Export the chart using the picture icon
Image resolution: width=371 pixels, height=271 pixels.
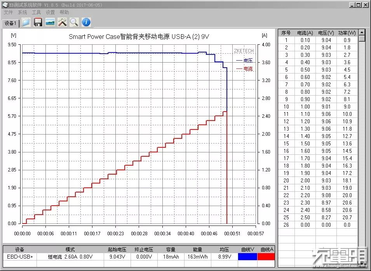(x=50, y=22)
